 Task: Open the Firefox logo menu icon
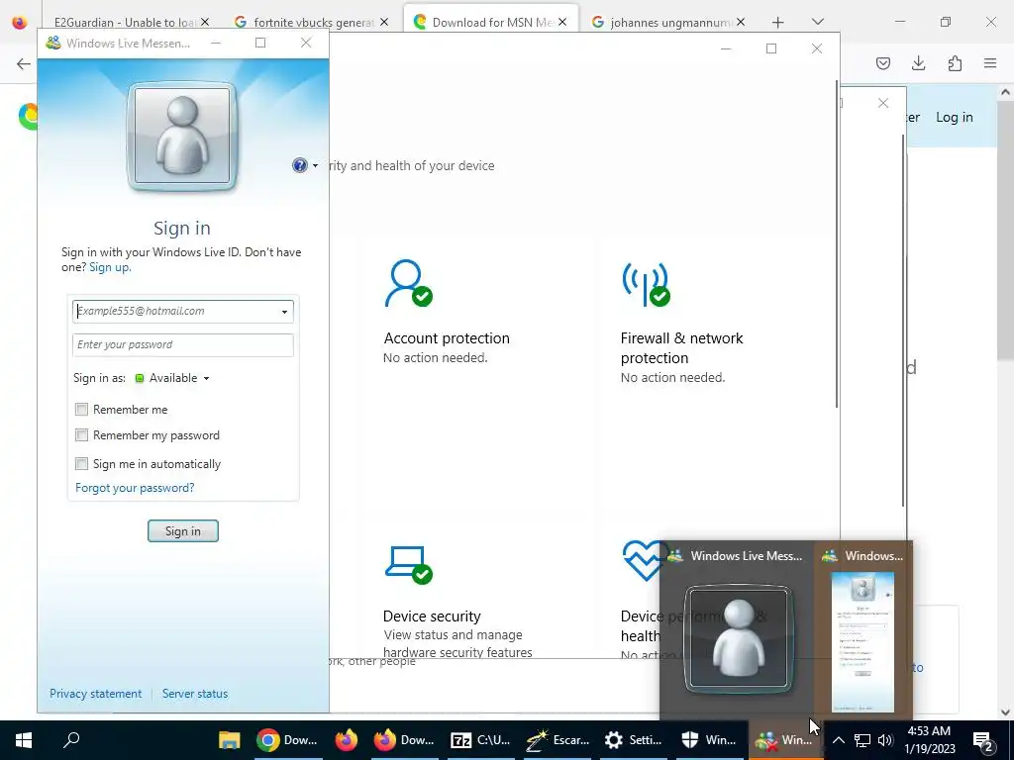(x=20, y=22)
